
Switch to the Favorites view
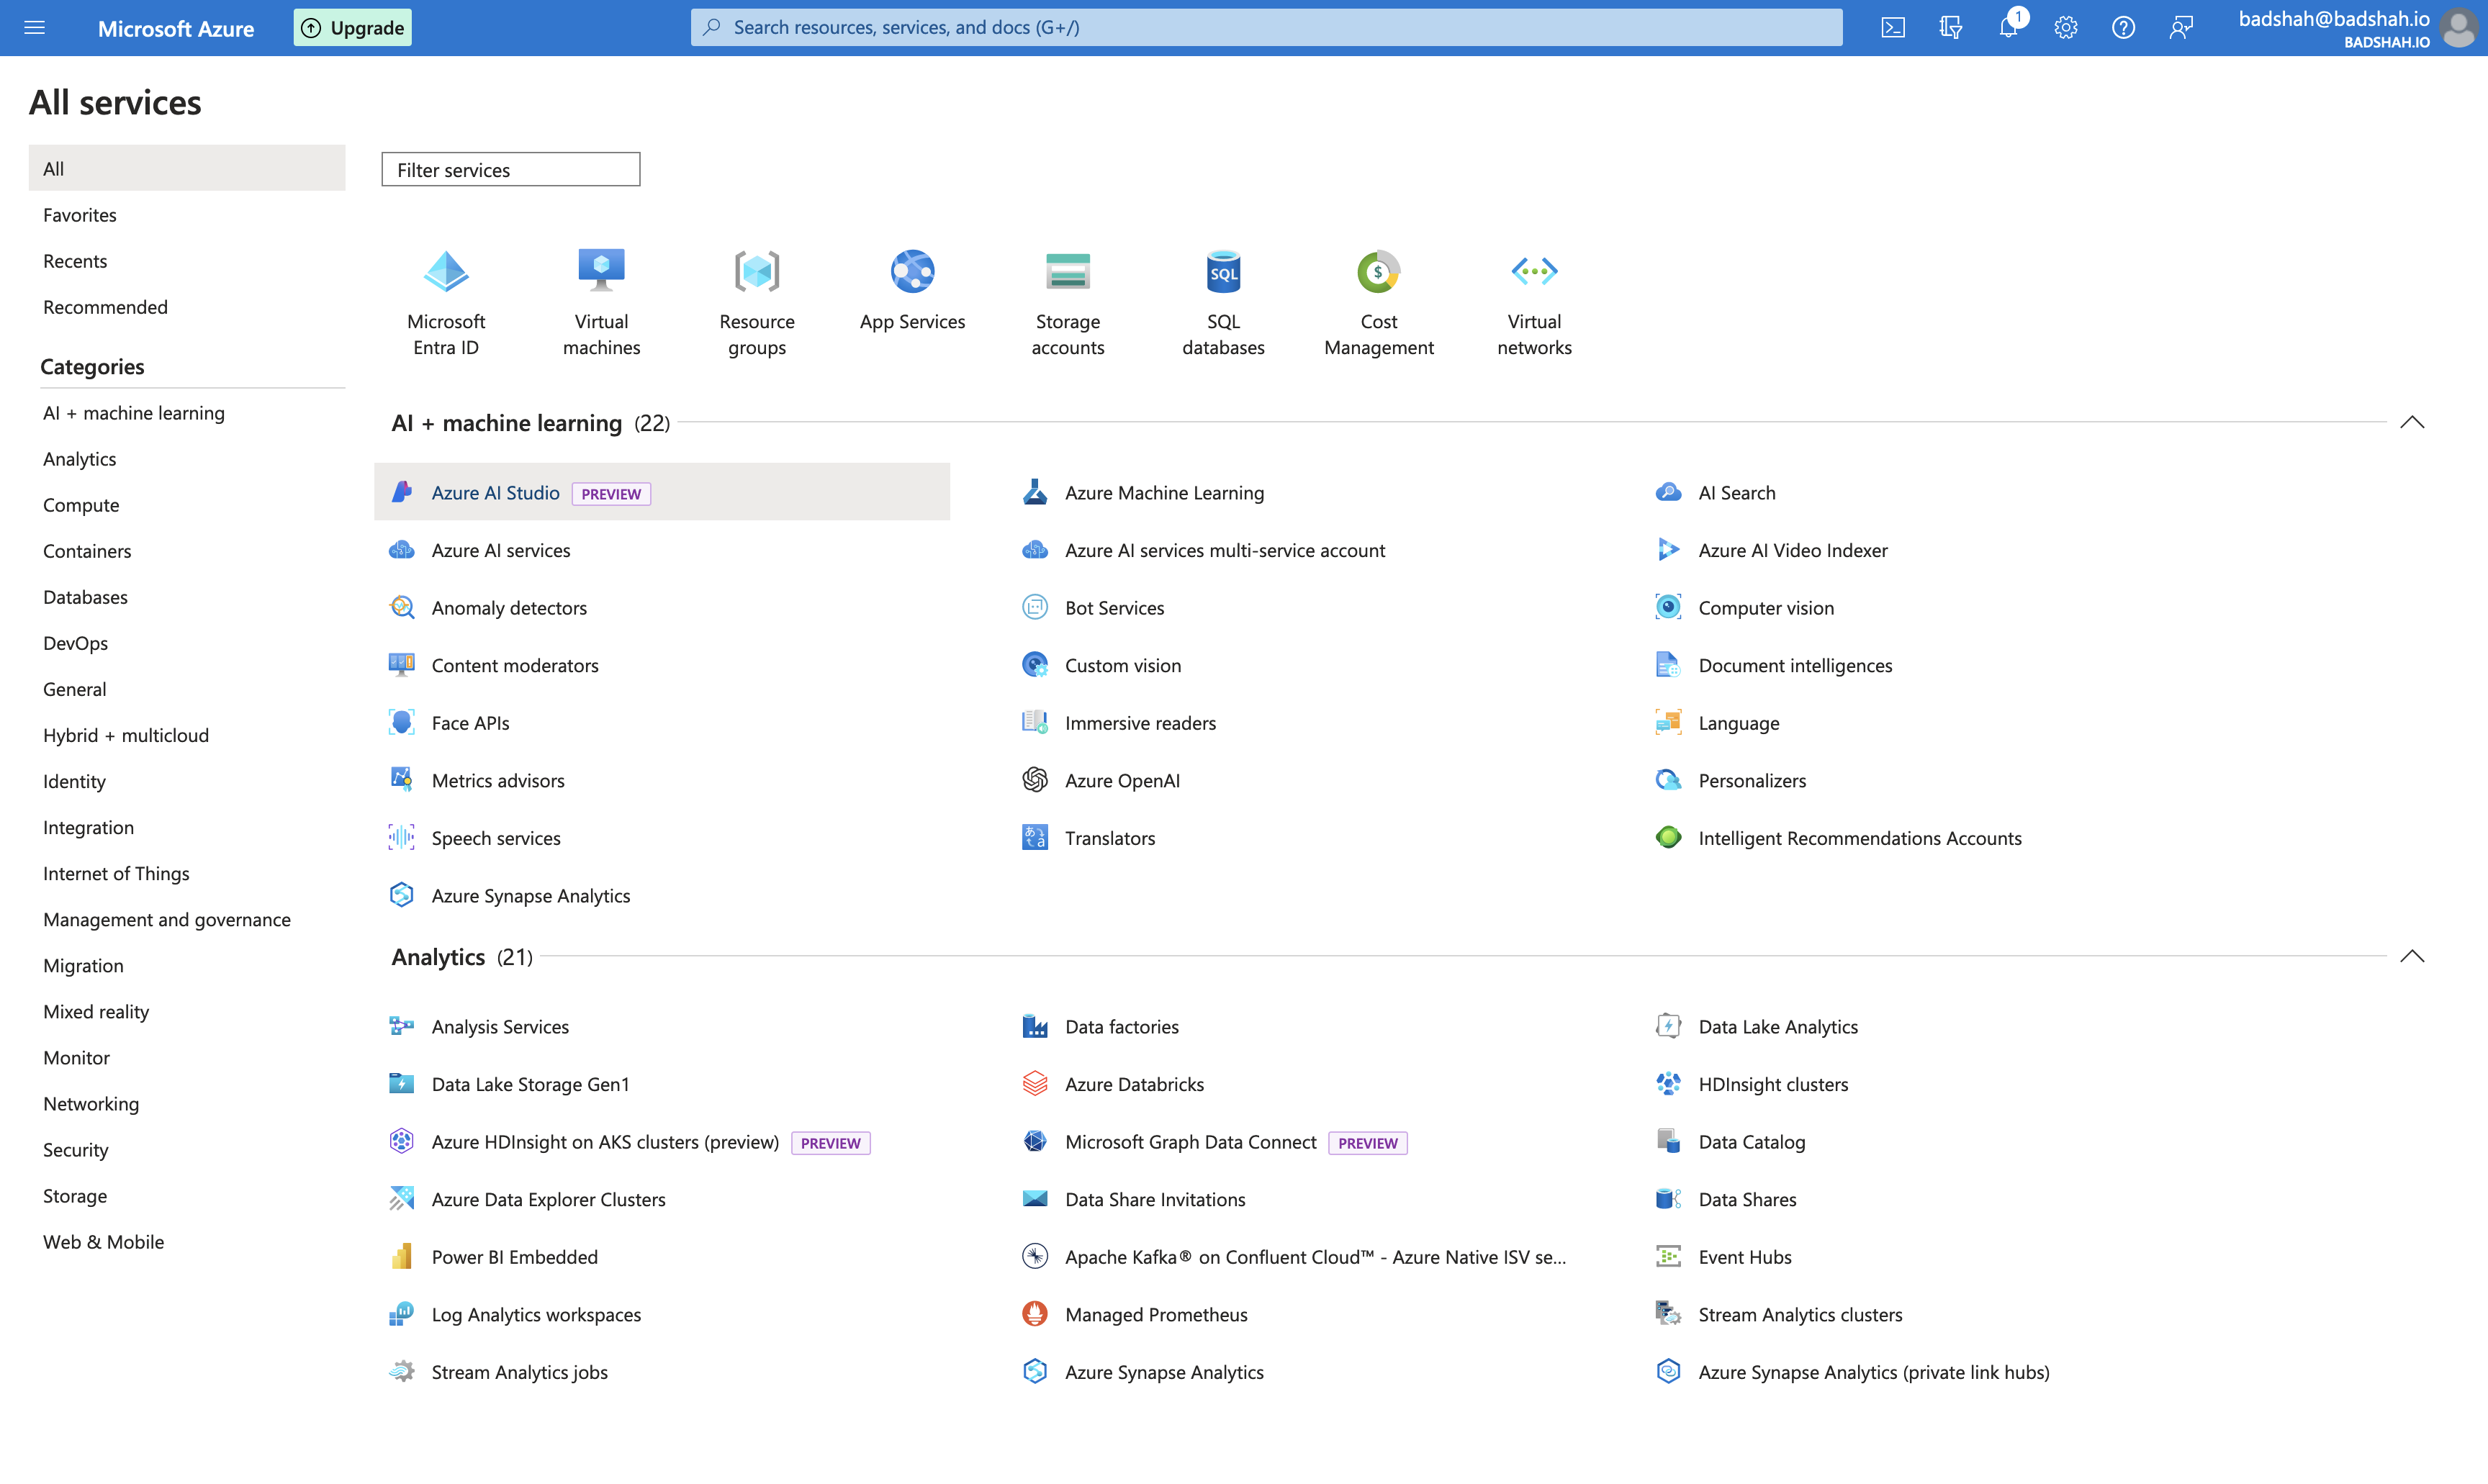80,214
